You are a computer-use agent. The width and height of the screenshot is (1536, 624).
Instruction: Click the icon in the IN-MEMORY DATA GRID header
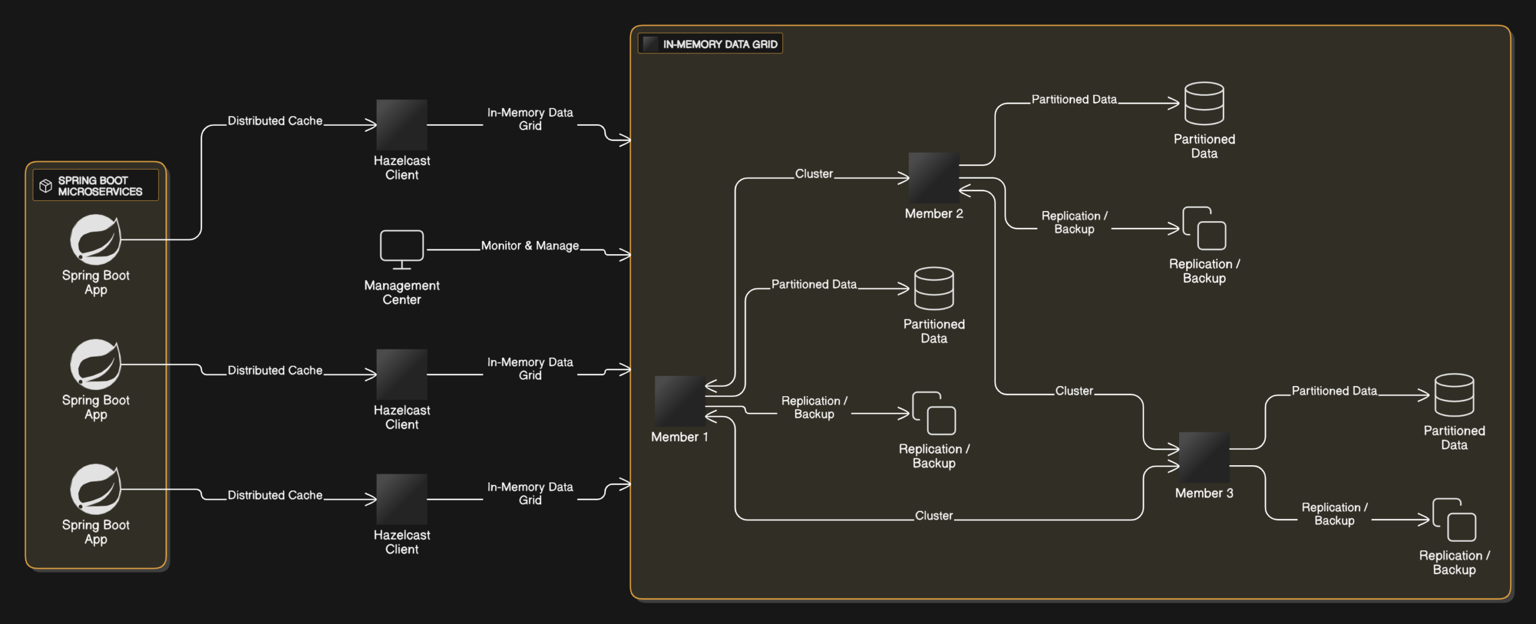[650, 43]
